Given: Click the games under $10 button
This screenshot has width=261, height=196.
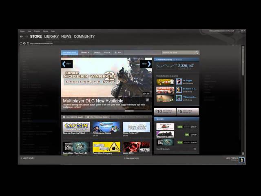Looking at the screenshot, I should 165,111.
